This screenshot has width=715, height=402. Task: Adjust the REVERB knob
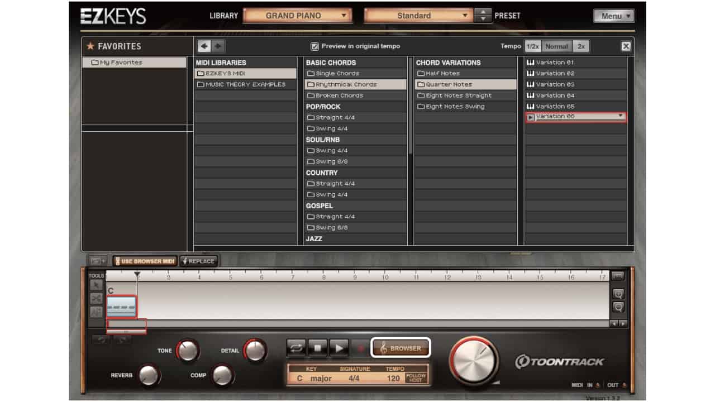tap(147, 376)
